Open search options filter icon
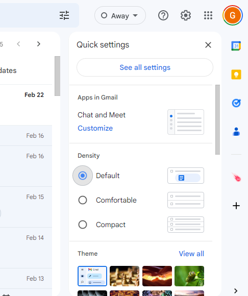The image size is (248, 296). pyautogui.click(x=64, y=15)
